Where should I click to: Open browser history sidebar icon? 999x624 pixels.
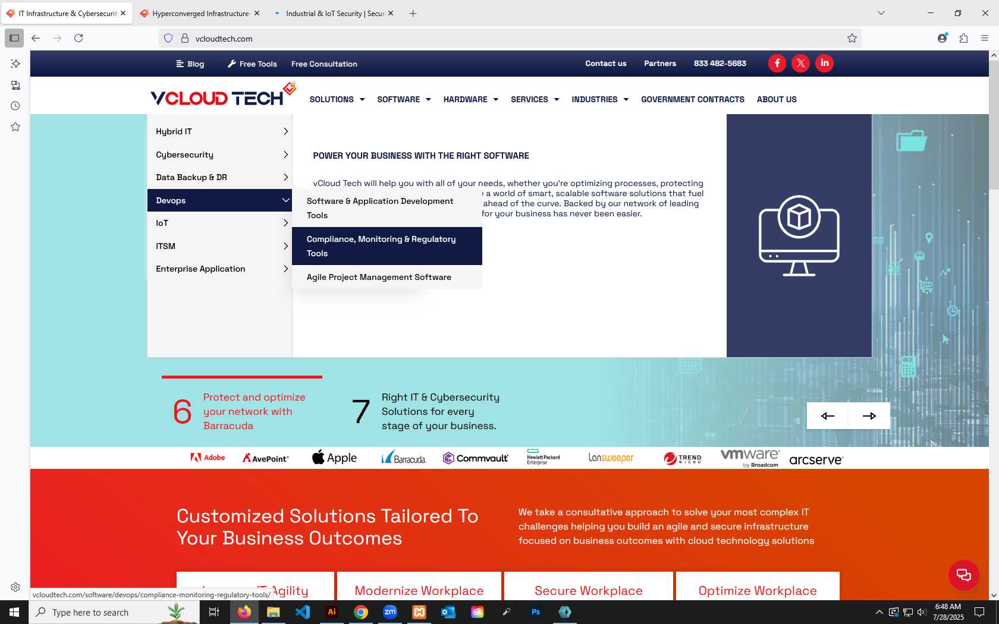click(15, 106)
